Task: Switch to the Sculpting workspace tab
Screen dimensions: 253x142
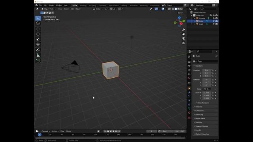Action: [93, 6]
